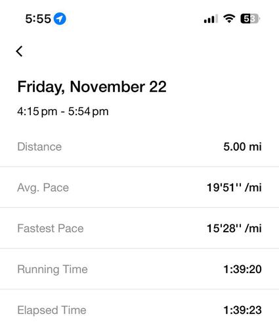Tap the 4:15 pm - 5:54 pm time range

coord(63,111)
